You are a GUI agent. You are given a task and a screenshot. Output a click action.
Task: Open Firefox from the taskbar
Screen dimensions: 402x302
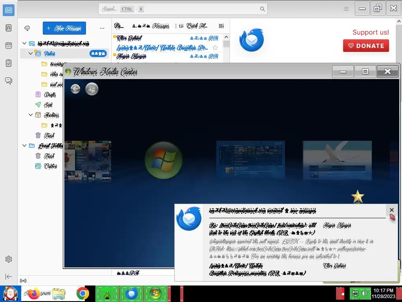[34, 293]
